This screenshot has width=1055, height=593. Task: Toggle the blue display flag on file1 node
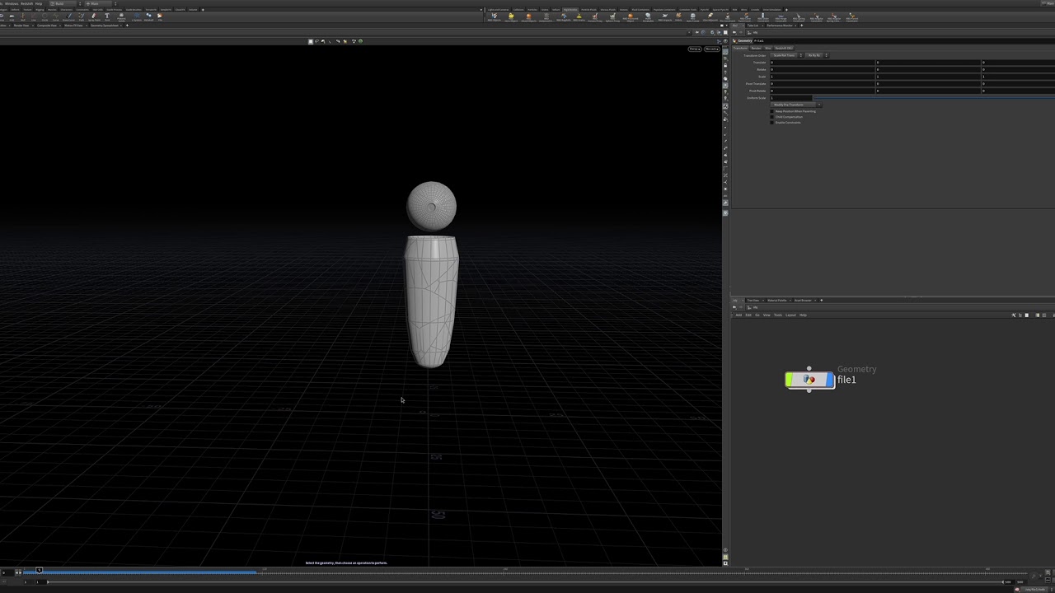tap(830, 380)
